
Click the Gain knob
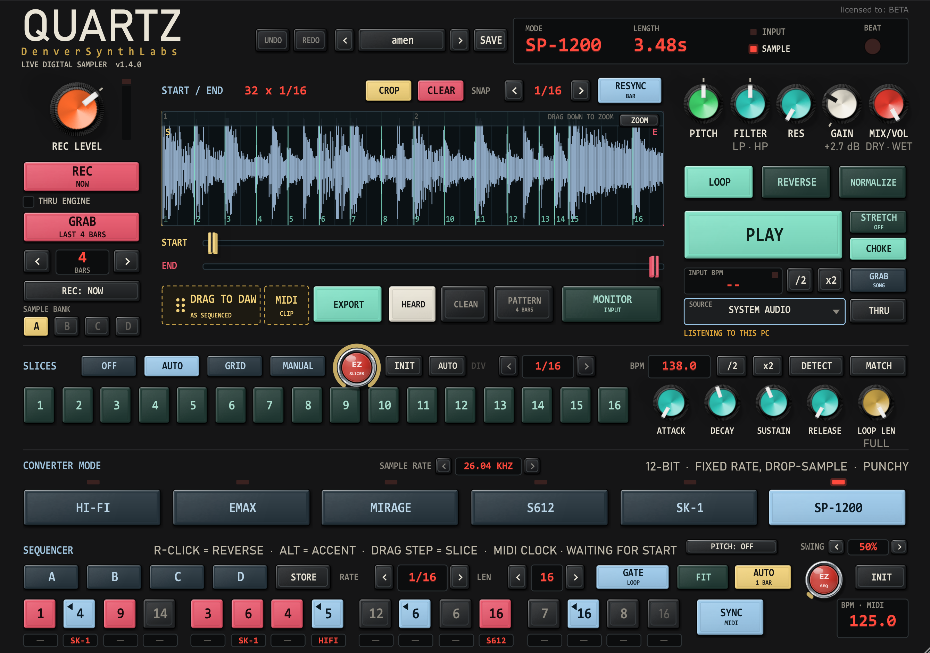coord(842,104)
